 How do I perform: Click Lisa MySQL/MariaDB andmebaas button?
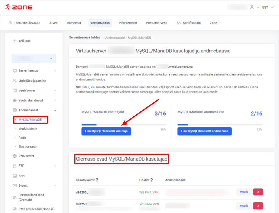[x=204, y=131]
